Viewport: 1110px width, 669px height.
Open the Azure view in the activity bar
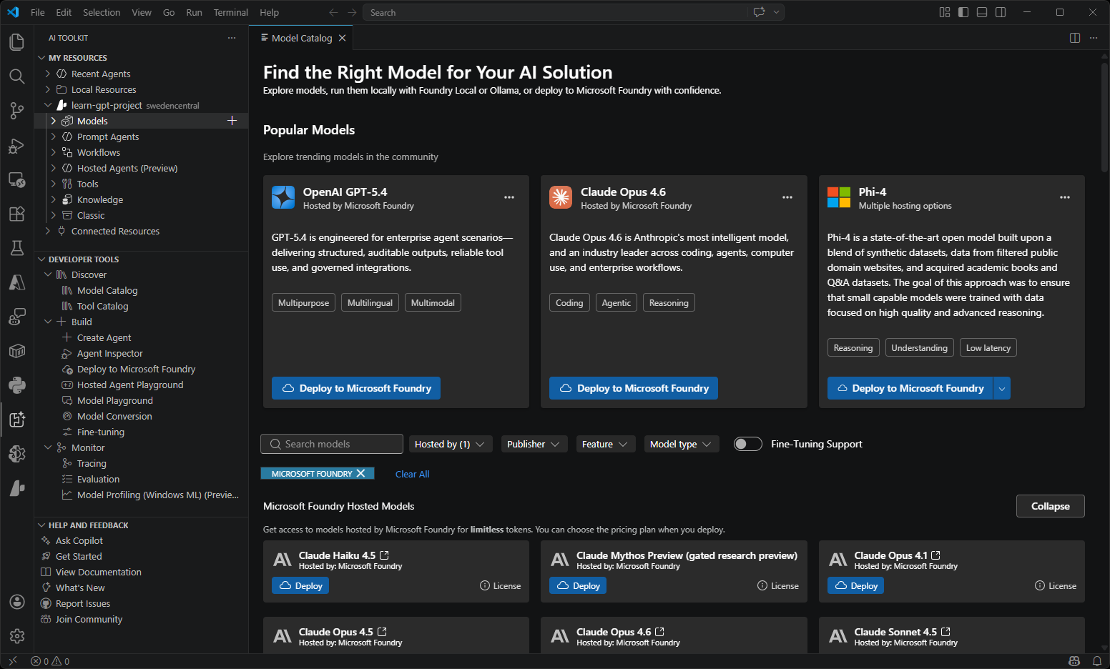point(17,282)
